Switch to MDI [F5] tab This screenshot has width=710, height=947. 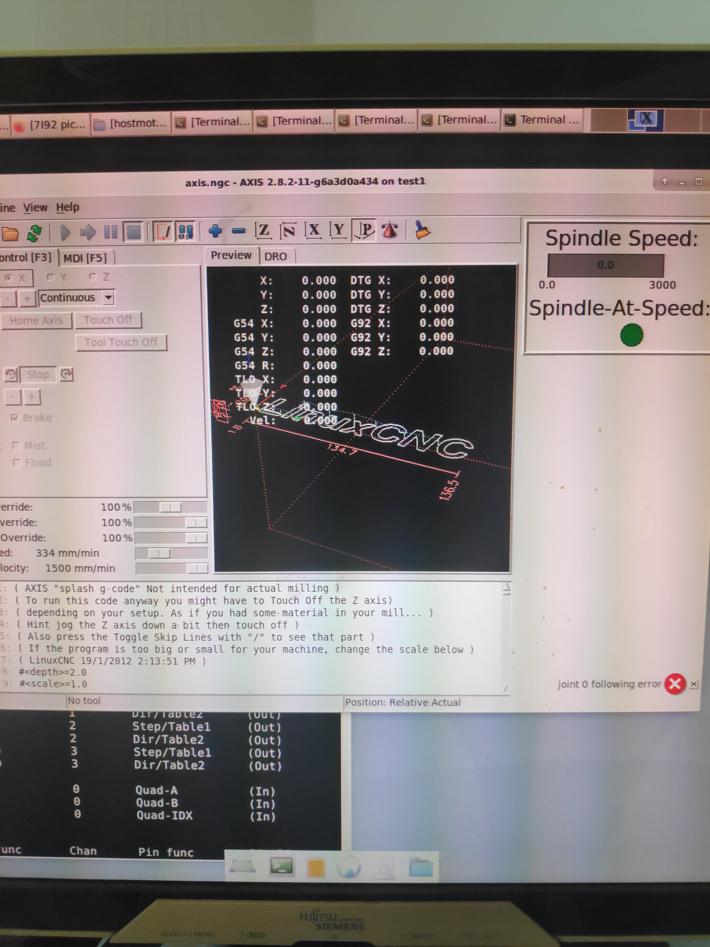pyautogui.click(x=85, y=258)
